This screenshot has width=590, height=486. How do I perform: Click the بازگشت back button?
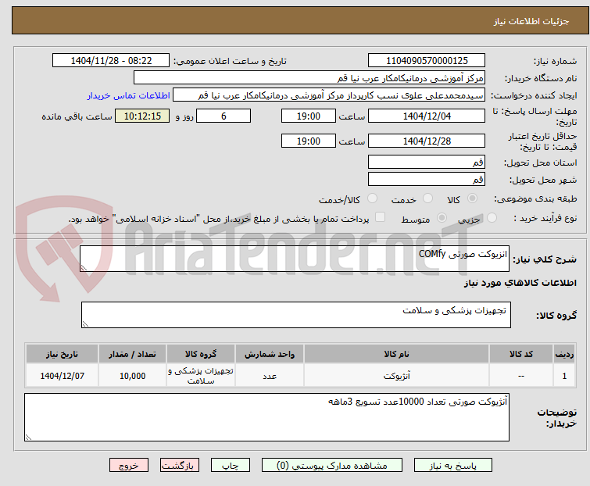coord(180,466)
